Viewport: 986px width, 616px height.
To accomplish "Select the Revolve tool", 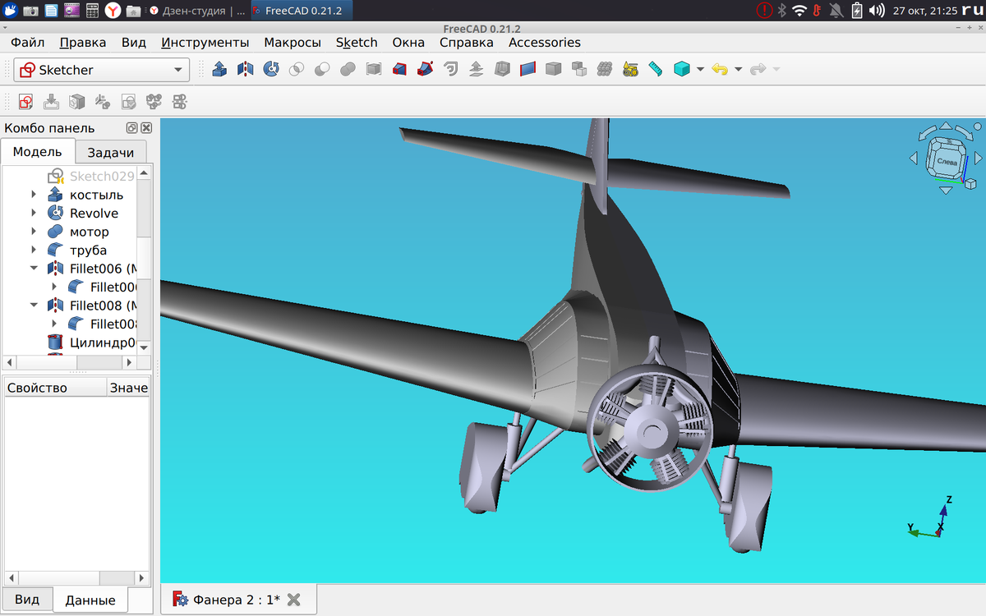I will [x=271, y=69].
